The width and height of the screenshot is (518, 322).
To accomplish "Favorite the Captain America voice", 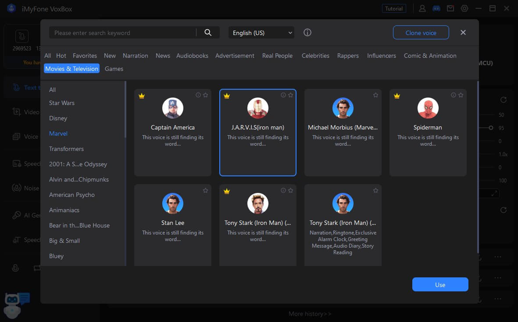I will click(x=205, y=95).
